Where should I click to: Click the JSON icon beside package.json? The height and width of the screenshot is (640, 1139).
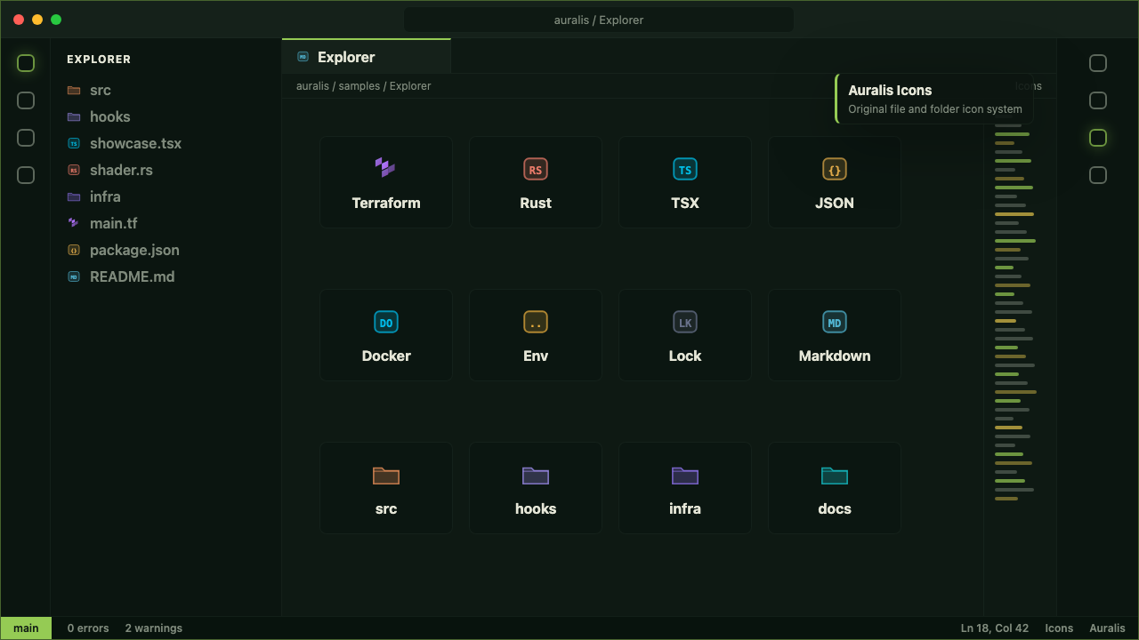[74, 250]
